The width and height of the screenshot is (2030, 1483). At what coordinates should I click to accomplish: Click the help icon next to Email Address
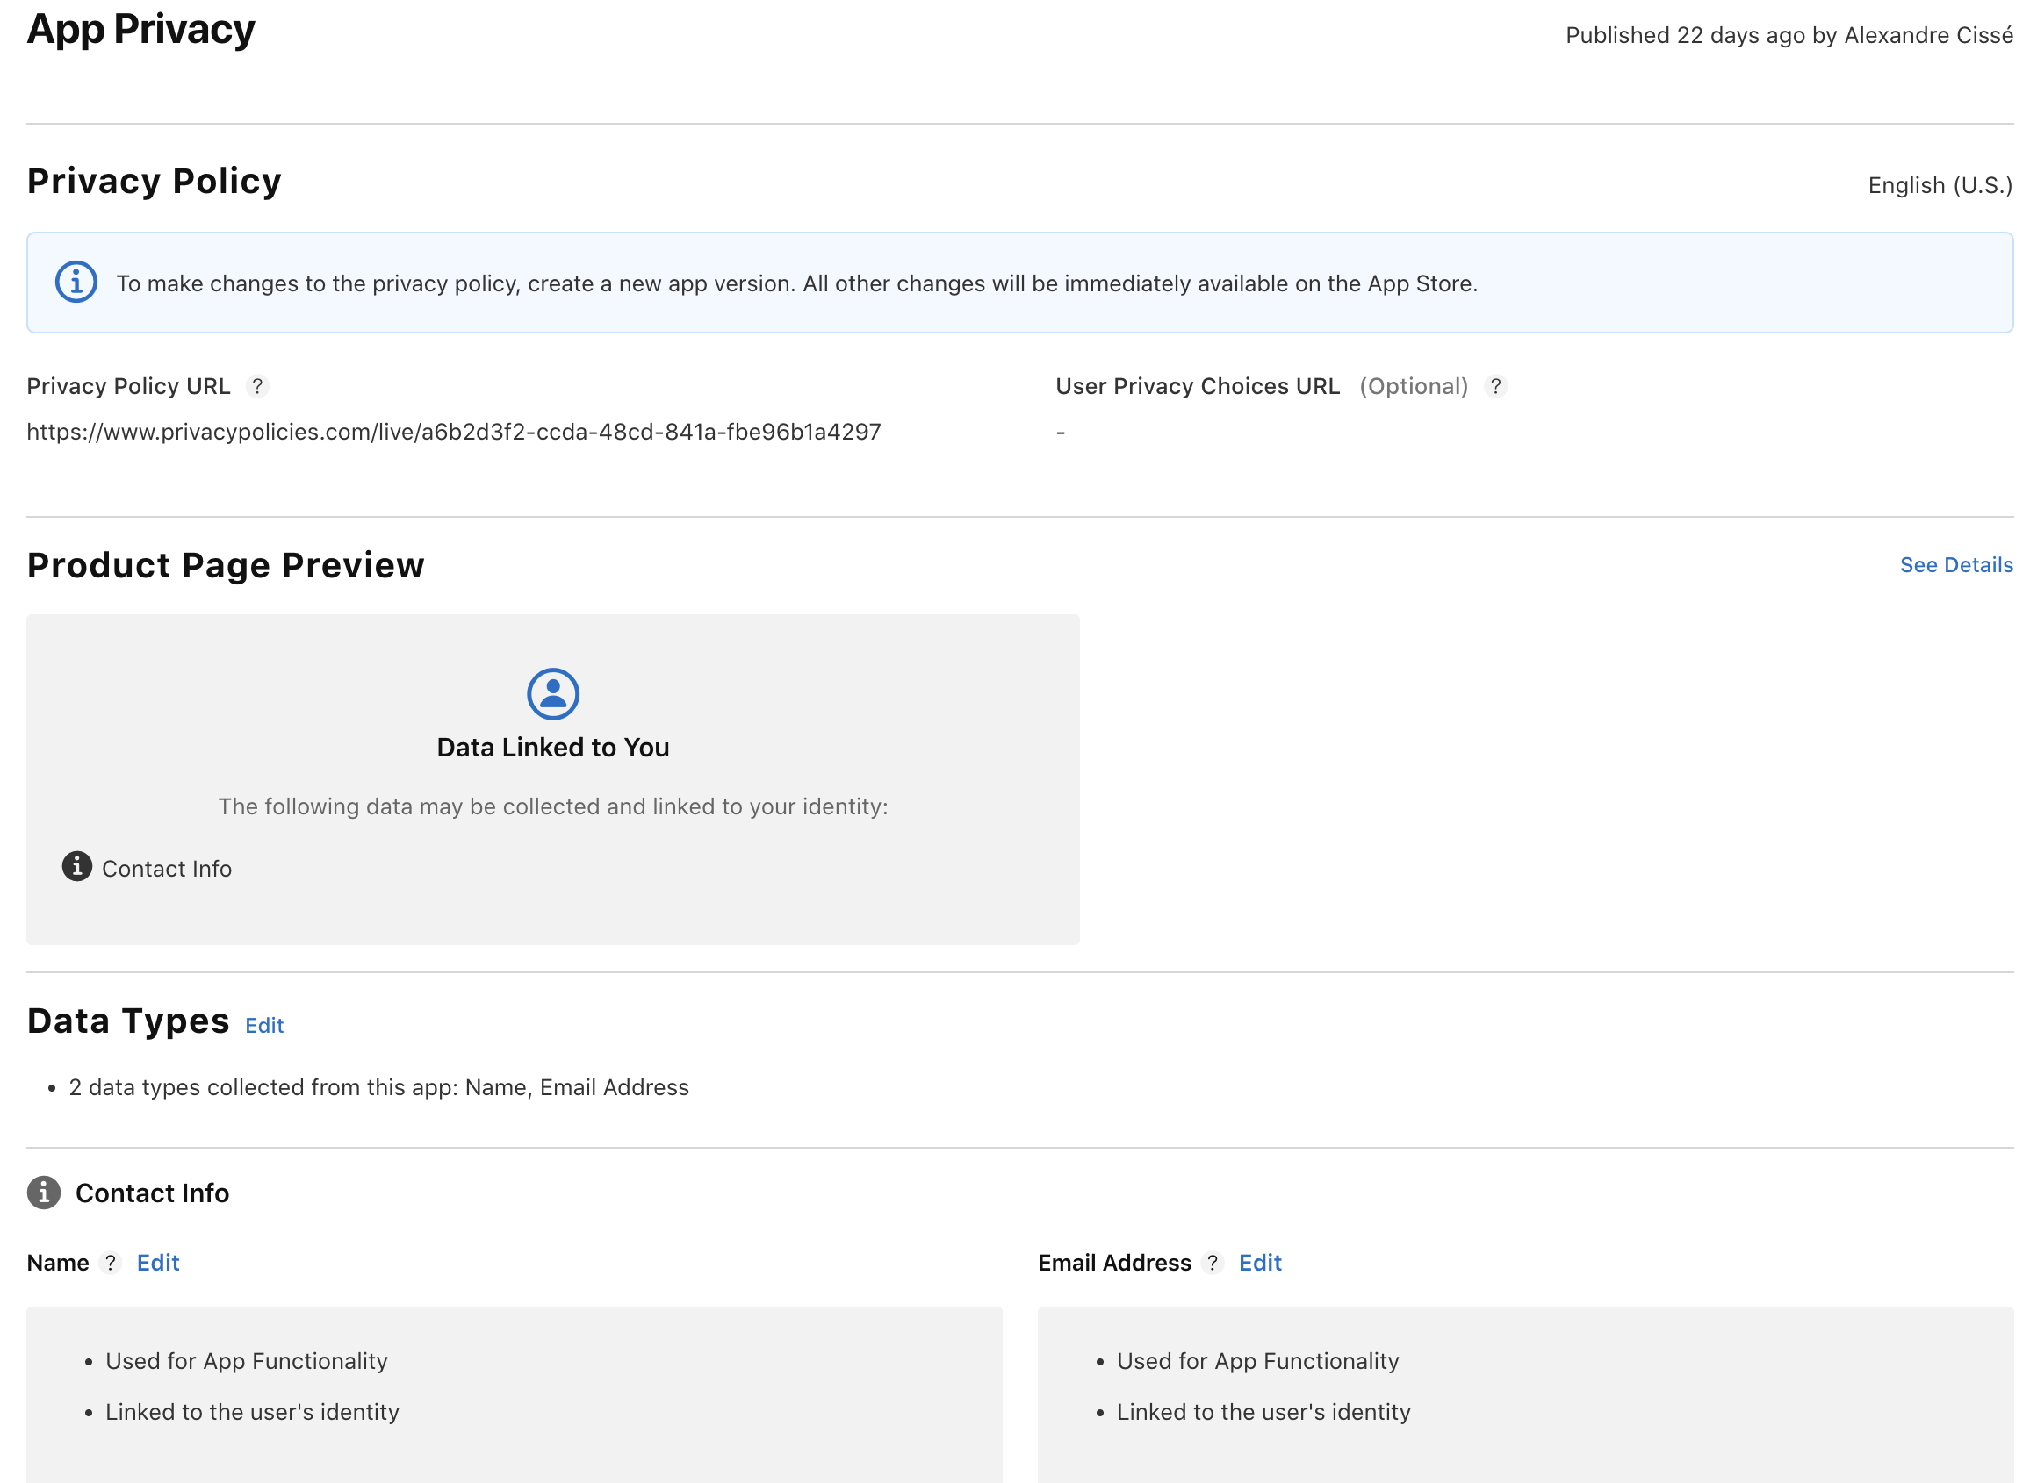click(1212, 1262)
